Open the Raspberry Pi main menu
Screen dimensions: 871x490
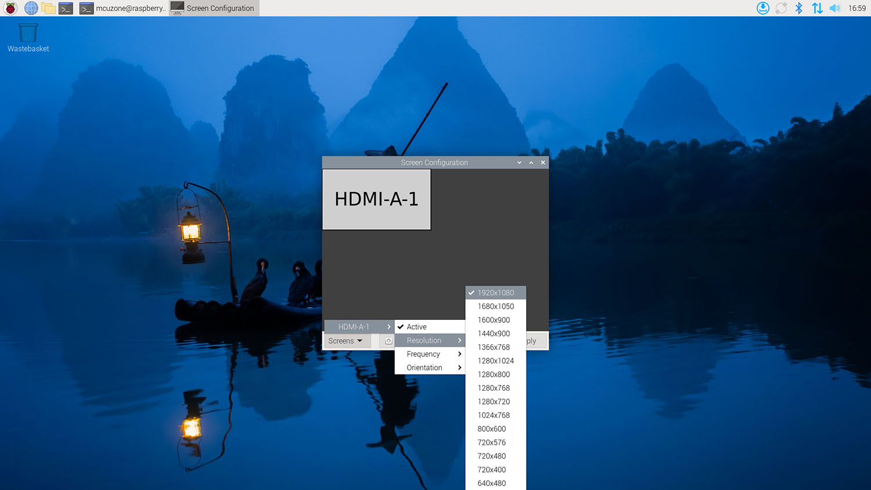point(10,8)
